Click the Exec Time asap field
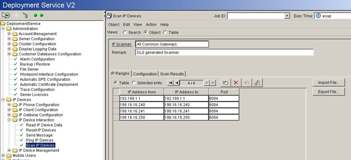Viewport: 351px width, 160px height. pos(333,16)
